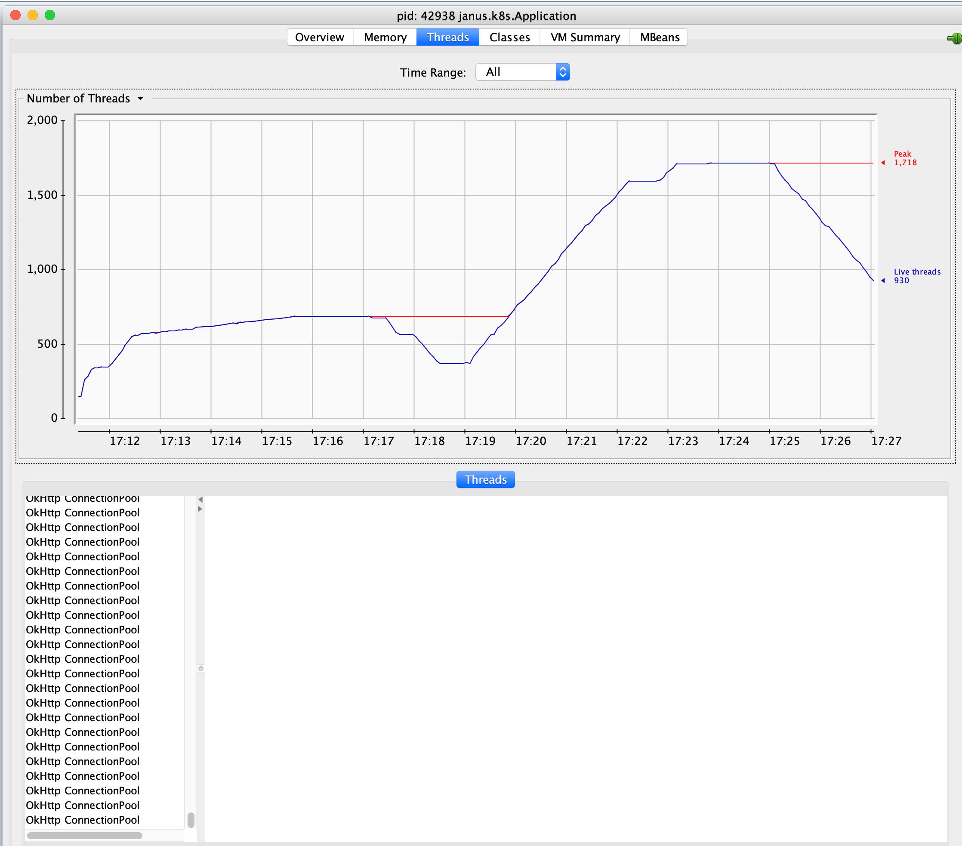Go to the MBeans tab
Screen dimensions: 962x846
(660, 37)
